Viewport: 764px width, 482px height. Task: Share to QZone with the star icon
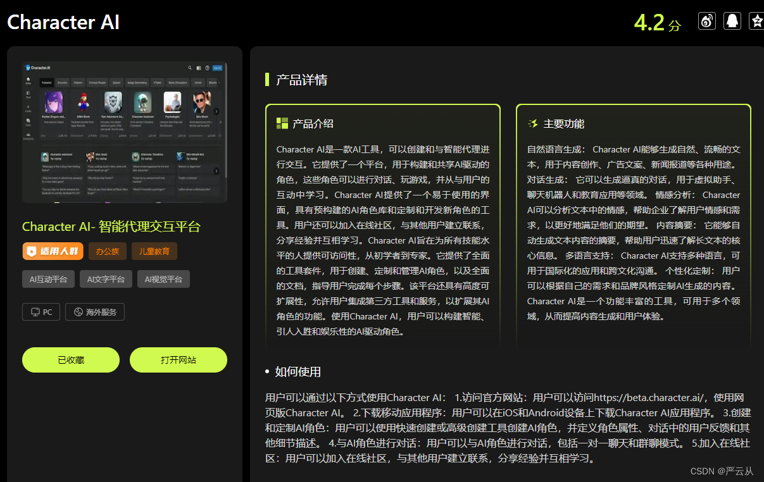coord(756,21)
